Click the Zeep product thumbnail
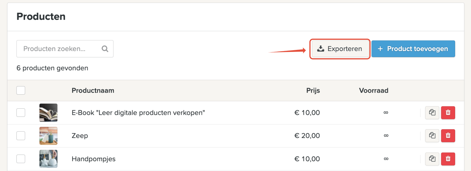Viewport: 471px width, 171px height. [48, 136]
